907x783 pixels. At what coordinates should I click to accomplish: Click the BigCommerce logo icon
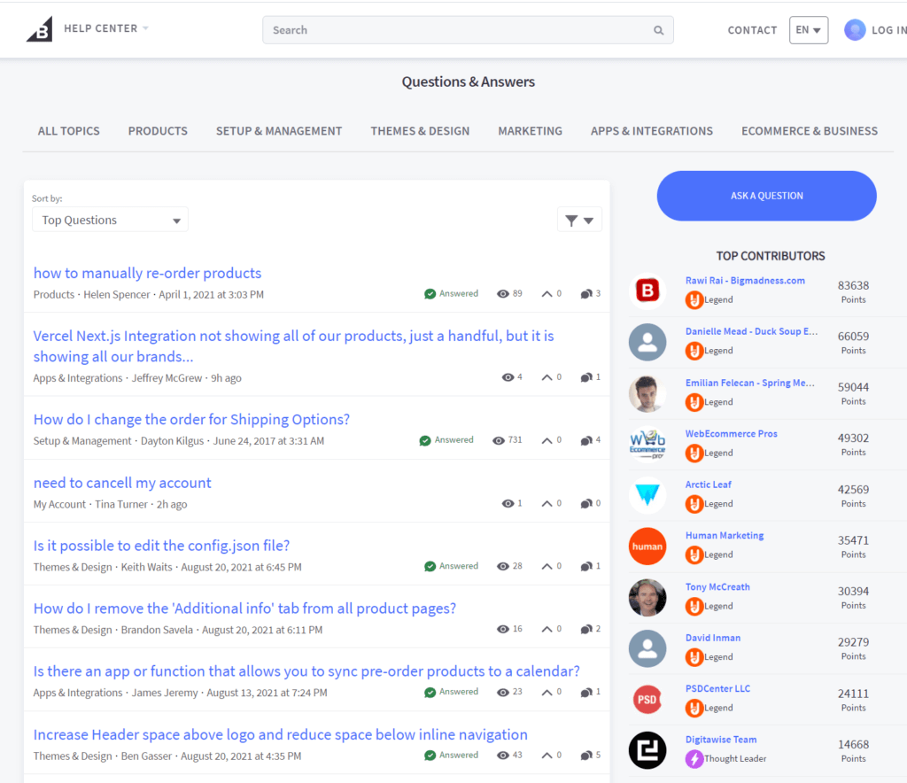39,29
